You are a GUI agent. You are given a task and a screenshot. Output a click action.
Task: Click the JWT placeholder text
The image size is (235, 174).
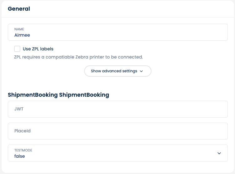tap(19, 109)
